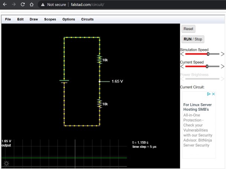
Task: Click the AdChoices triangle icon
Action: (209, 94)
